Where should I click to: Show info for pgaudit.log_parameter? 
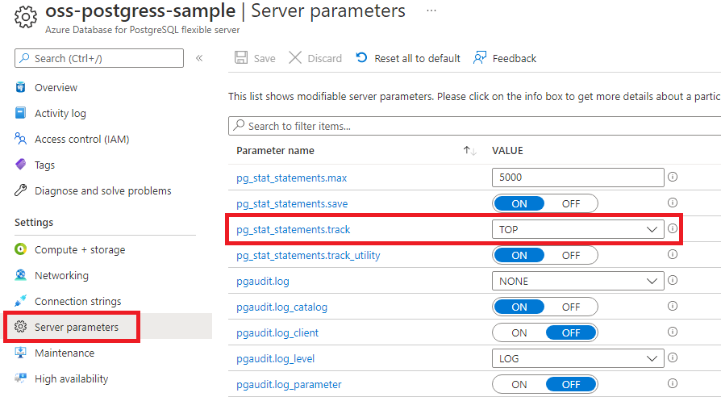pos(673,382)
